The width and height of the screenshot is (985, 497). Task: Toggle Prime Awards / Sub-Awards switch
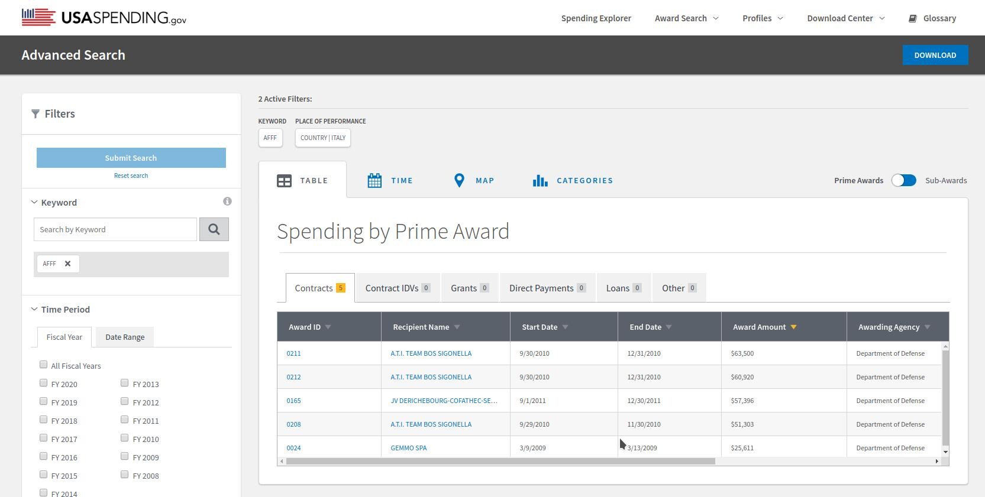pos(904,180)
